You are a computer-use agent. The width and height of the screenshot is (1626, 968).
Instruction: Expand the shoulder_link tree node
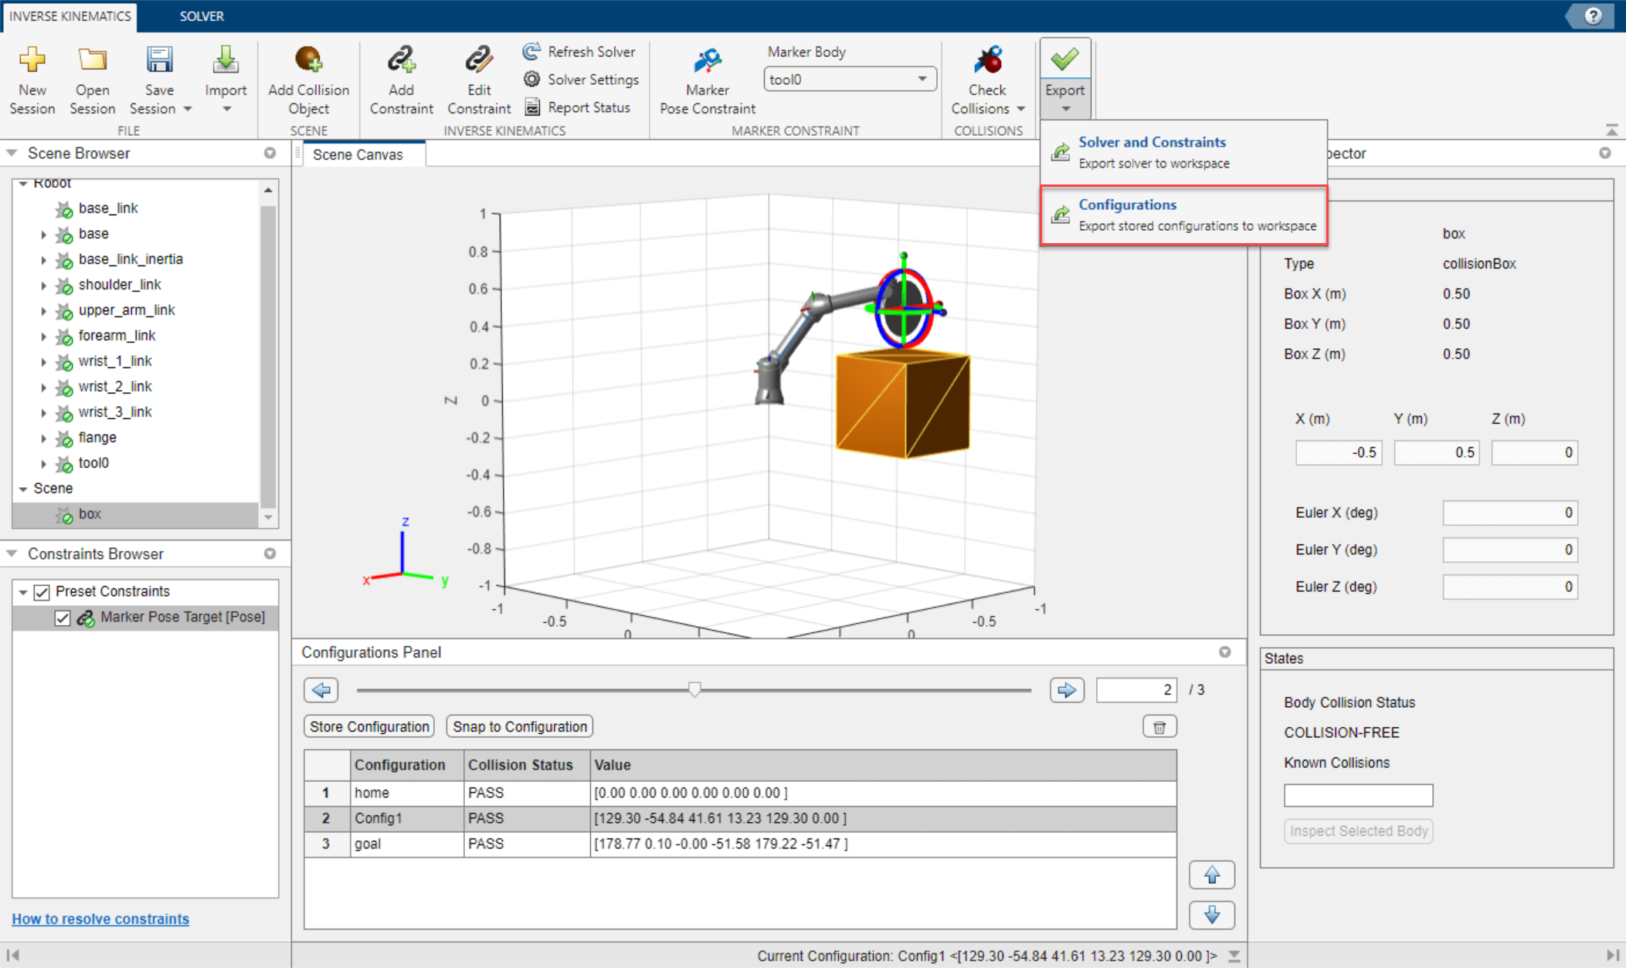click(x=43, y=285)
